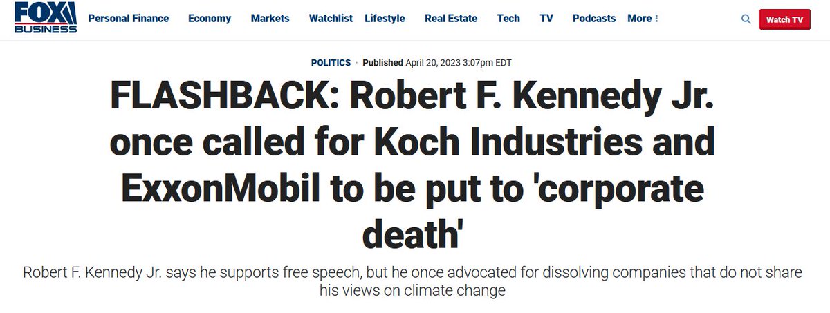Viewport: 830px width, 313px height.
Task: Open the Podcasts section
Action: tap(594, 19)
